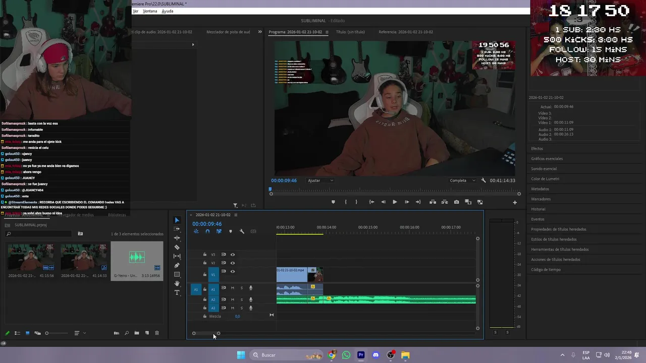Select the Razor tool
This screenshot has width=646, height=363.
pos(177,247)
